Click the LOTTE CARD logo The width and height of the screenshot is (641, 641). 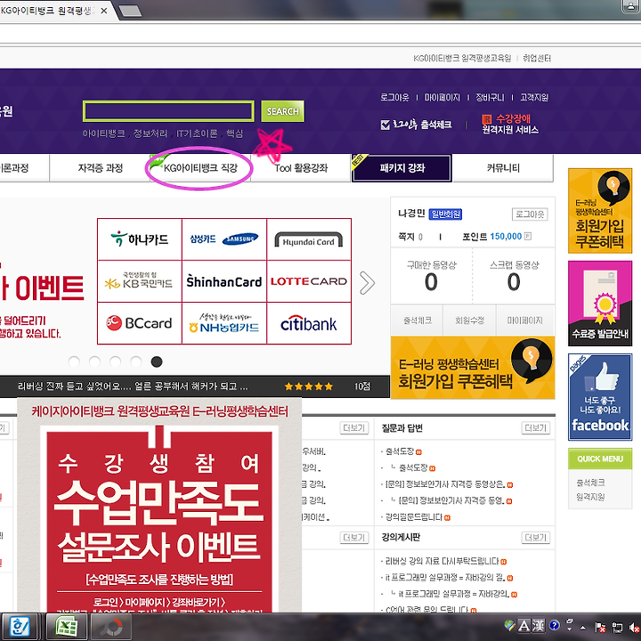(309, 281)
